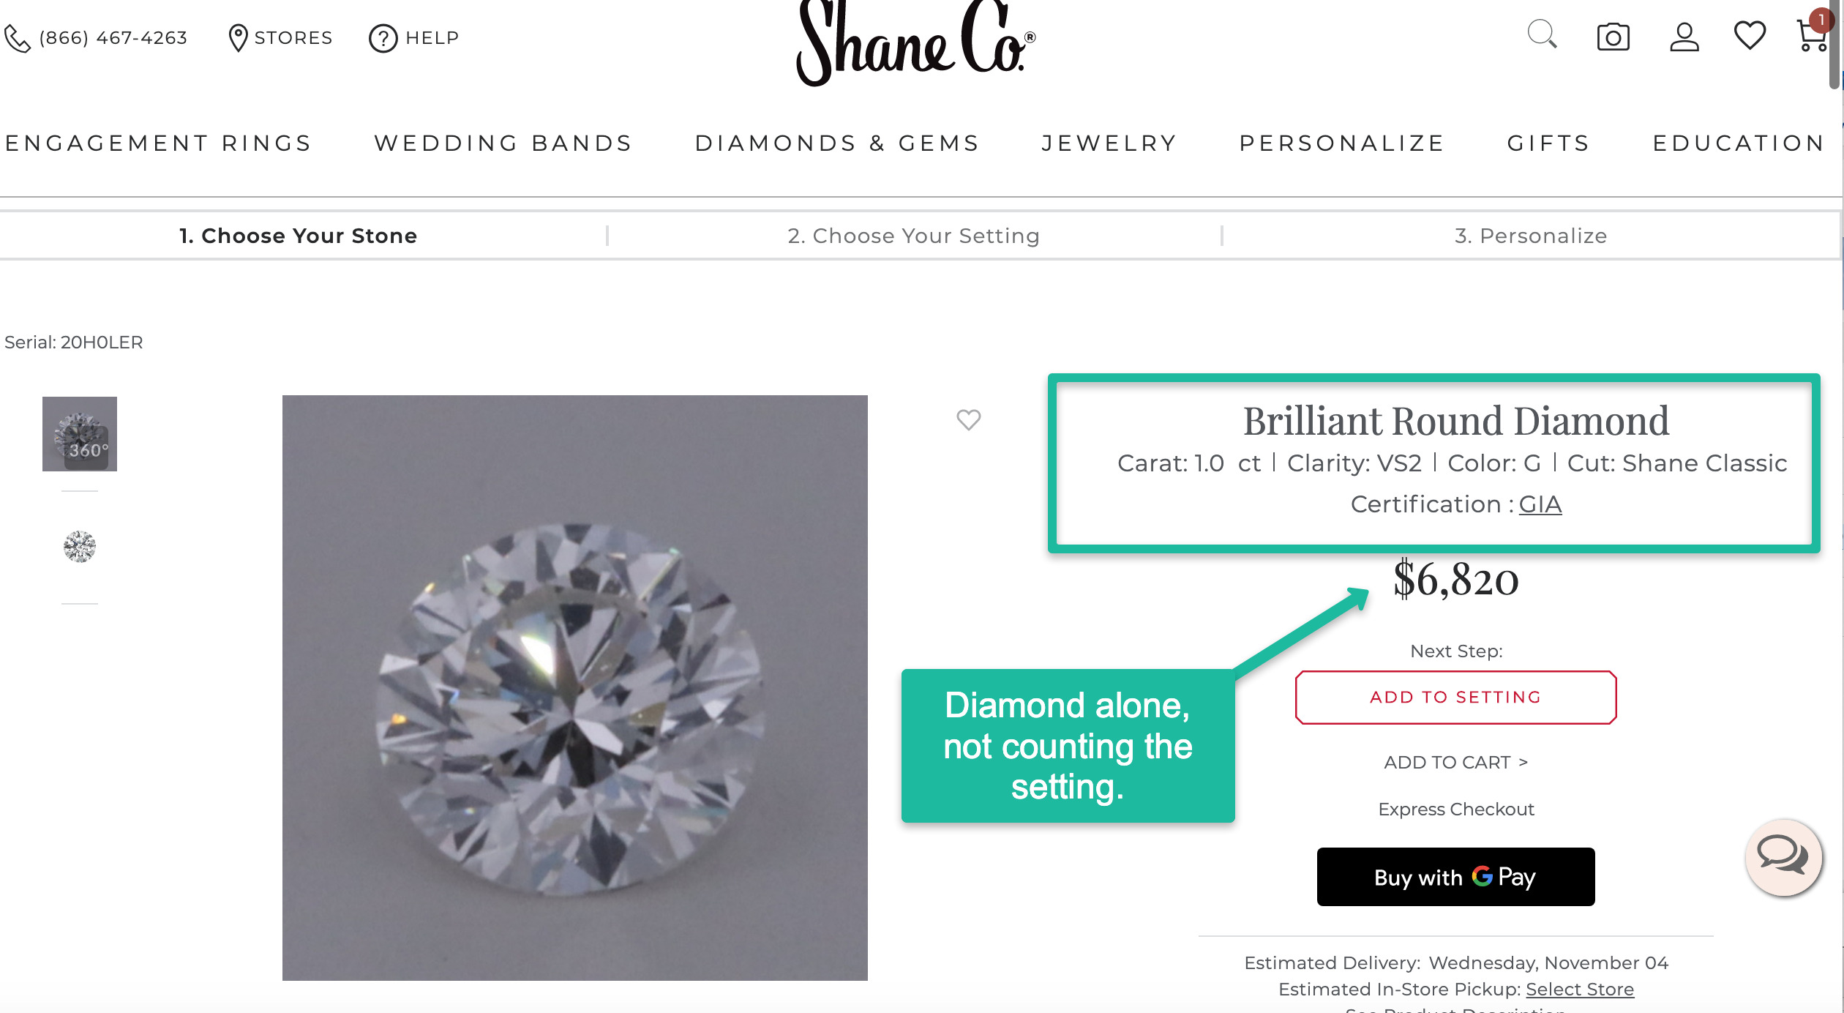Select the 360° view thumbnail
Viewport: 1844px width, 1013px height.
(x=80, y=434)
